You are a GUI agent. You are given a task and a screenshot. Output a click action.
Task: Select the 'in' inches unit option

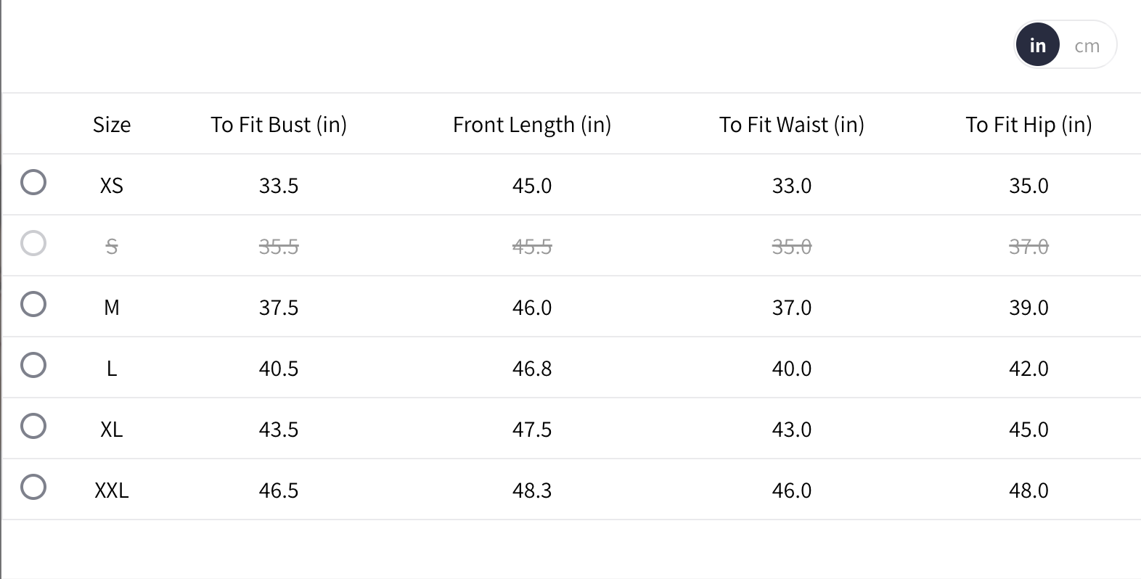coord(1037,46)
